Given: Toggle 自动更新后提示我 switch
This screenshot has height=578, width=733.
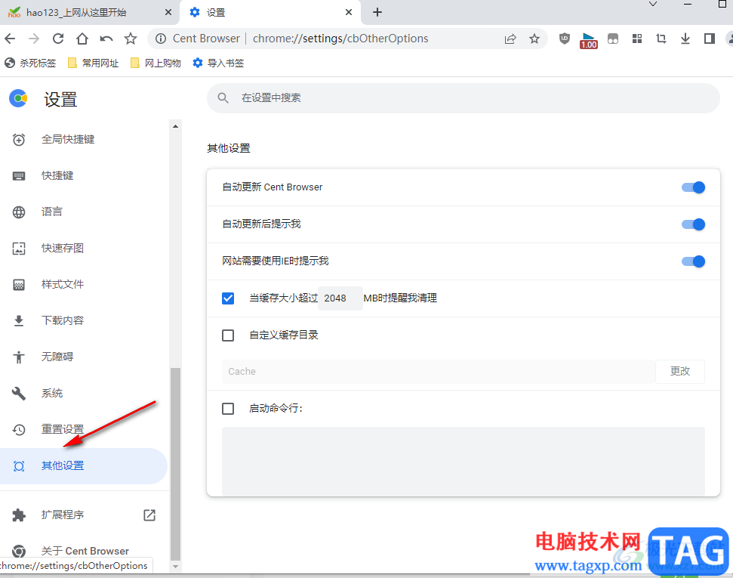Looking at the screenshot, I should pos(693,224).
